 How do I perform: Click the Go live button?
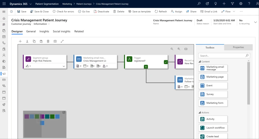[x=84, y=12]
